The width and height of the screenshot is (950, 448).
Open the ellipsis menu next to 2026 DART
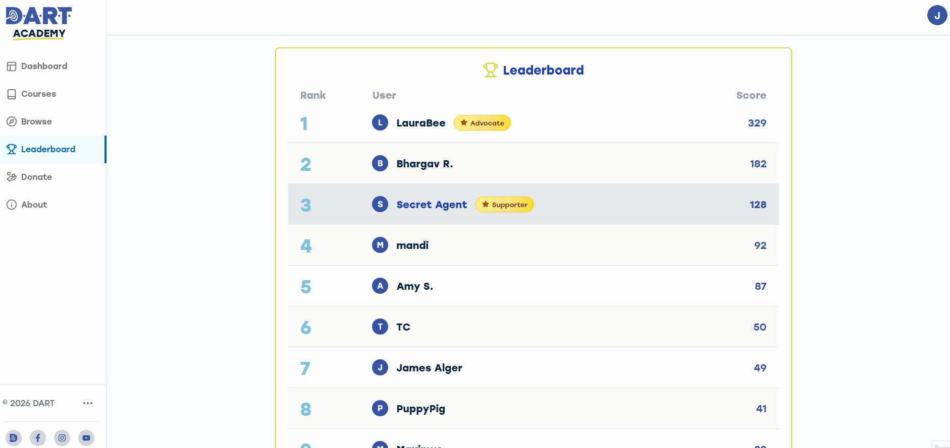point(88,403)
